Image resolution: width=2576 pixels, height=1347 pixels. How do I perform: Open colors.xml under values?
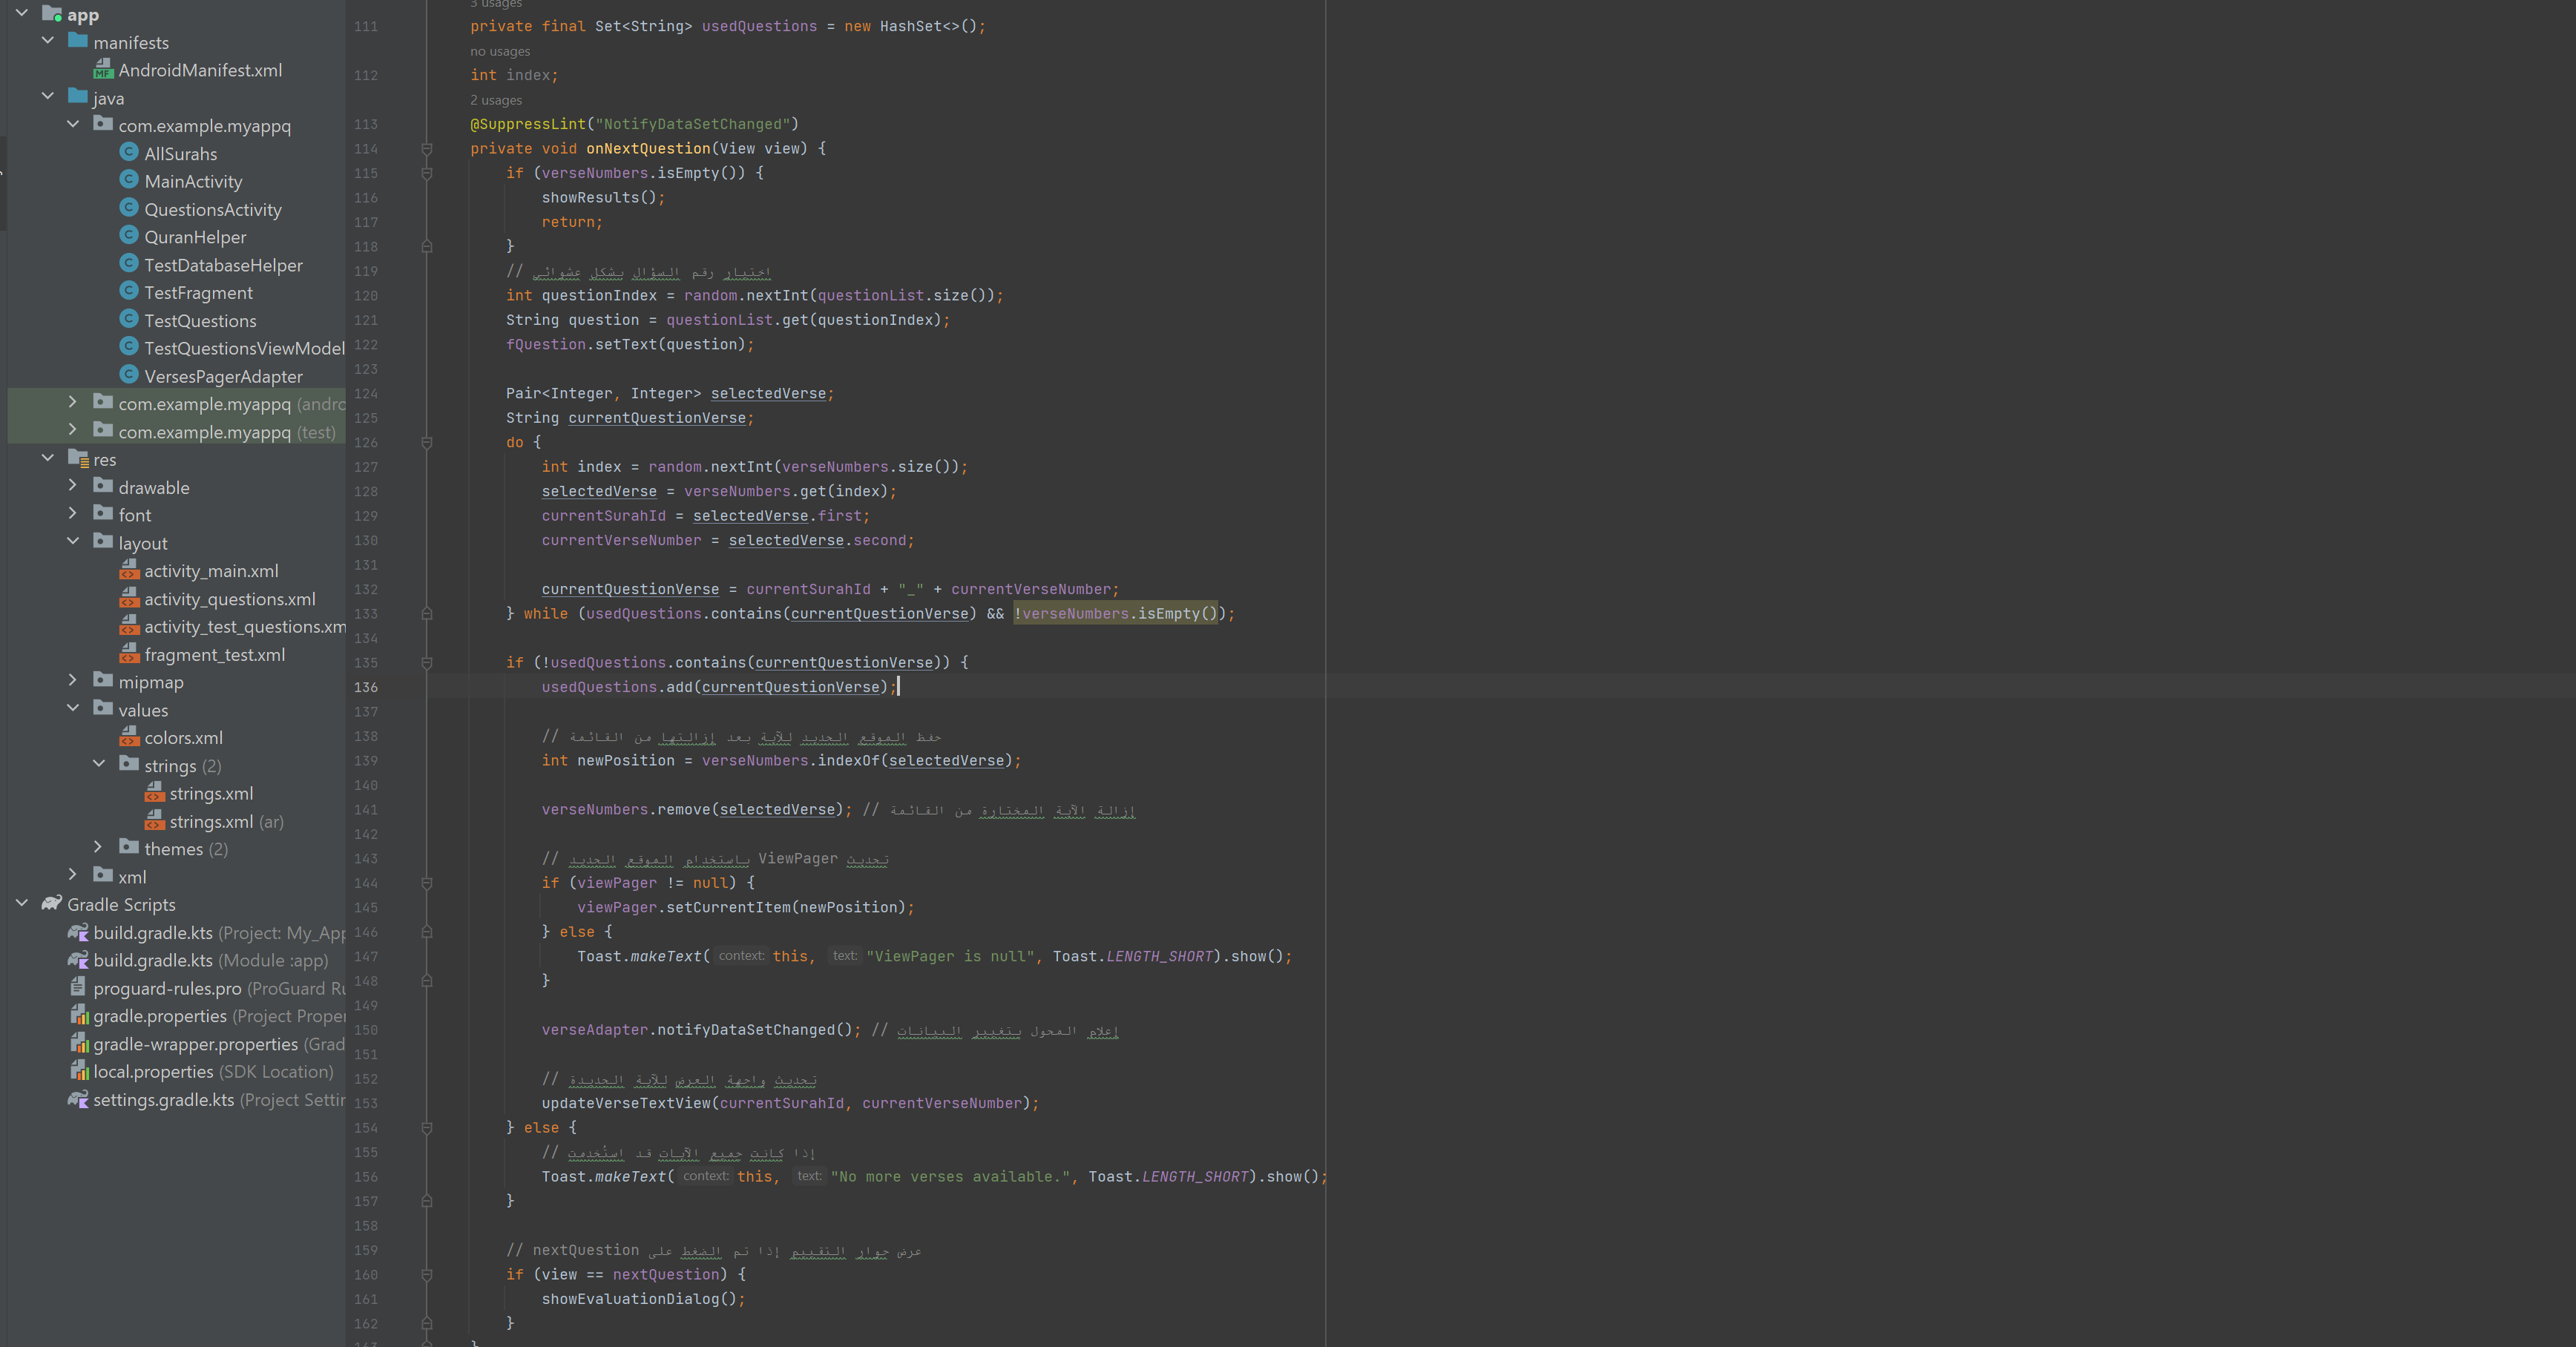pos(184,737)
